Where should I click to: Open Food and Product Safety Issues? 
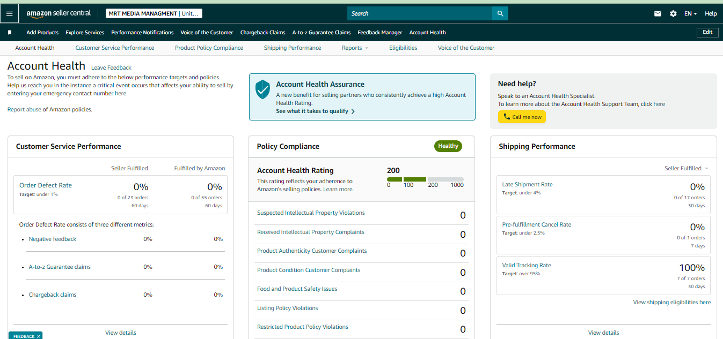click(x=297, y=289)
